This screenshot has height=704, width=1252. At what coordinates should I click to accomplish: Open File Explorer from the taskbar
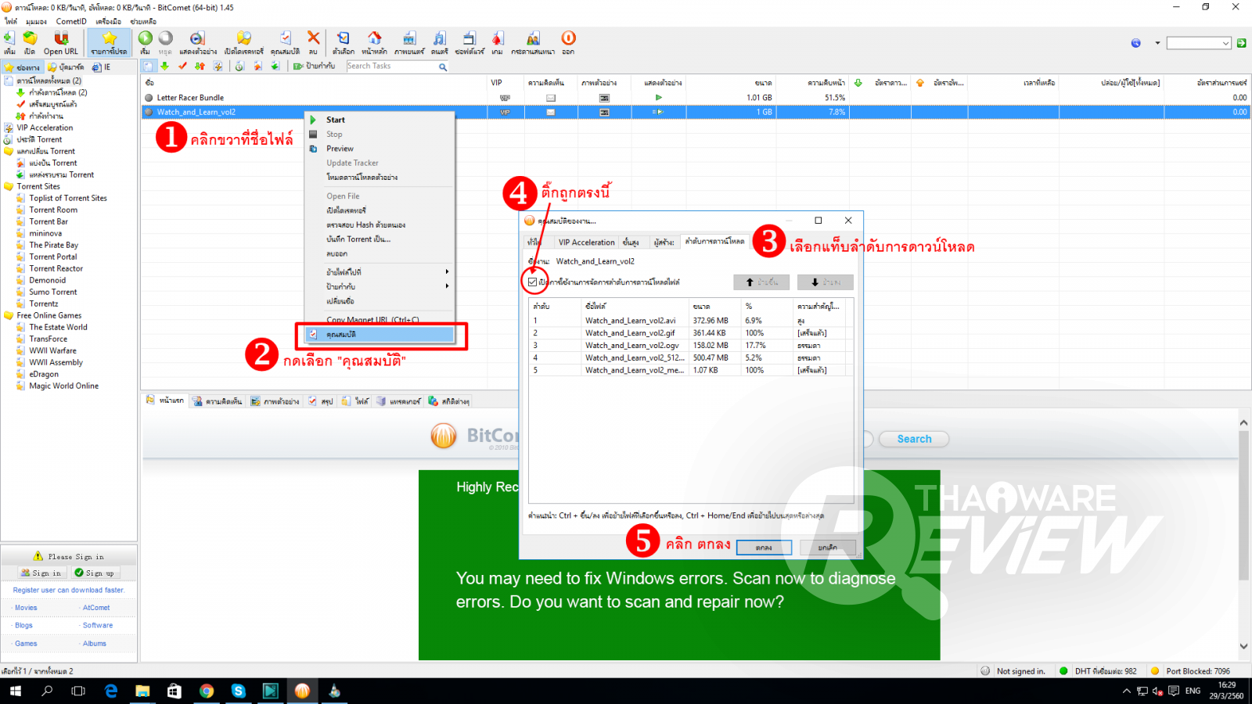coord(142,691)
